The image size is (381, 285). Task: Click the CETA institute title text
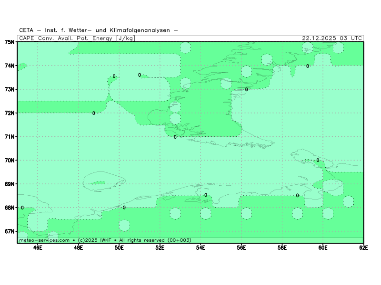click(x=99, y=30)
